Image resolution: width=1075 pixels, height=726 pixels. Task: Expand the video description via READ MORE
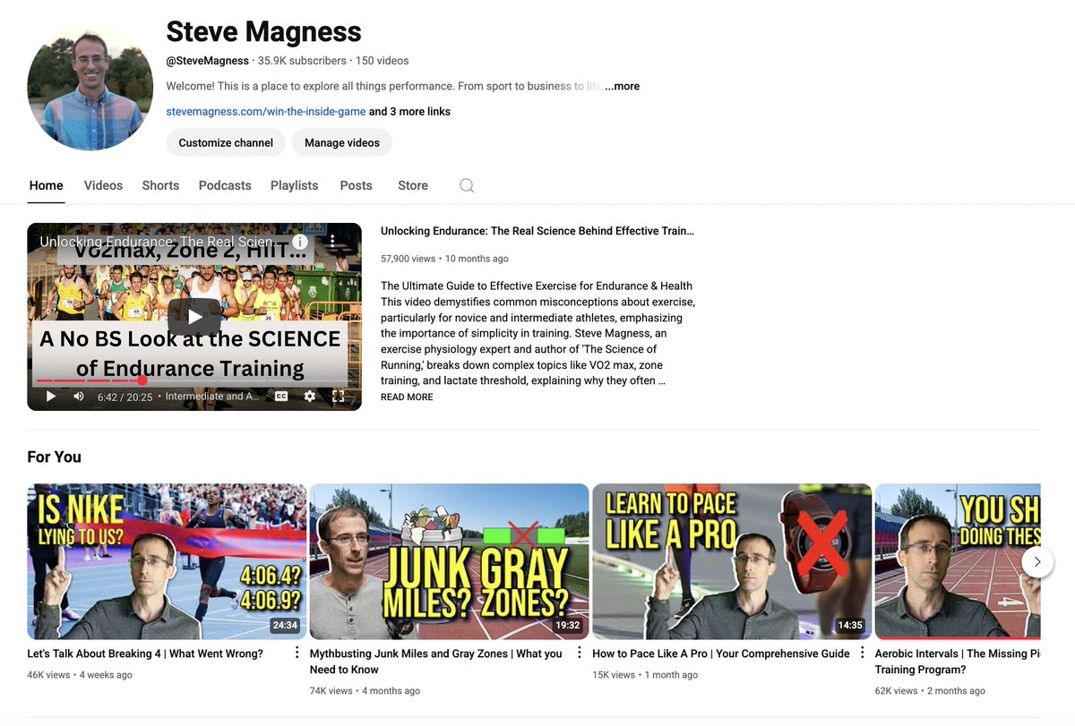click(406, 397)
